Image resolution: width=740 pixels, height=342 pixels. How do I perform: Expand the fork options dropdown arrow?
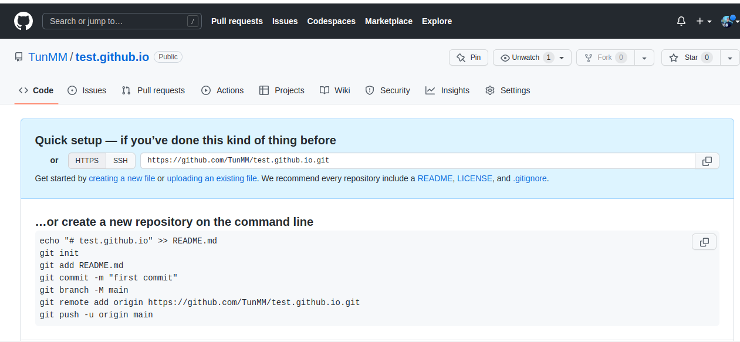[x=644, y=57]
